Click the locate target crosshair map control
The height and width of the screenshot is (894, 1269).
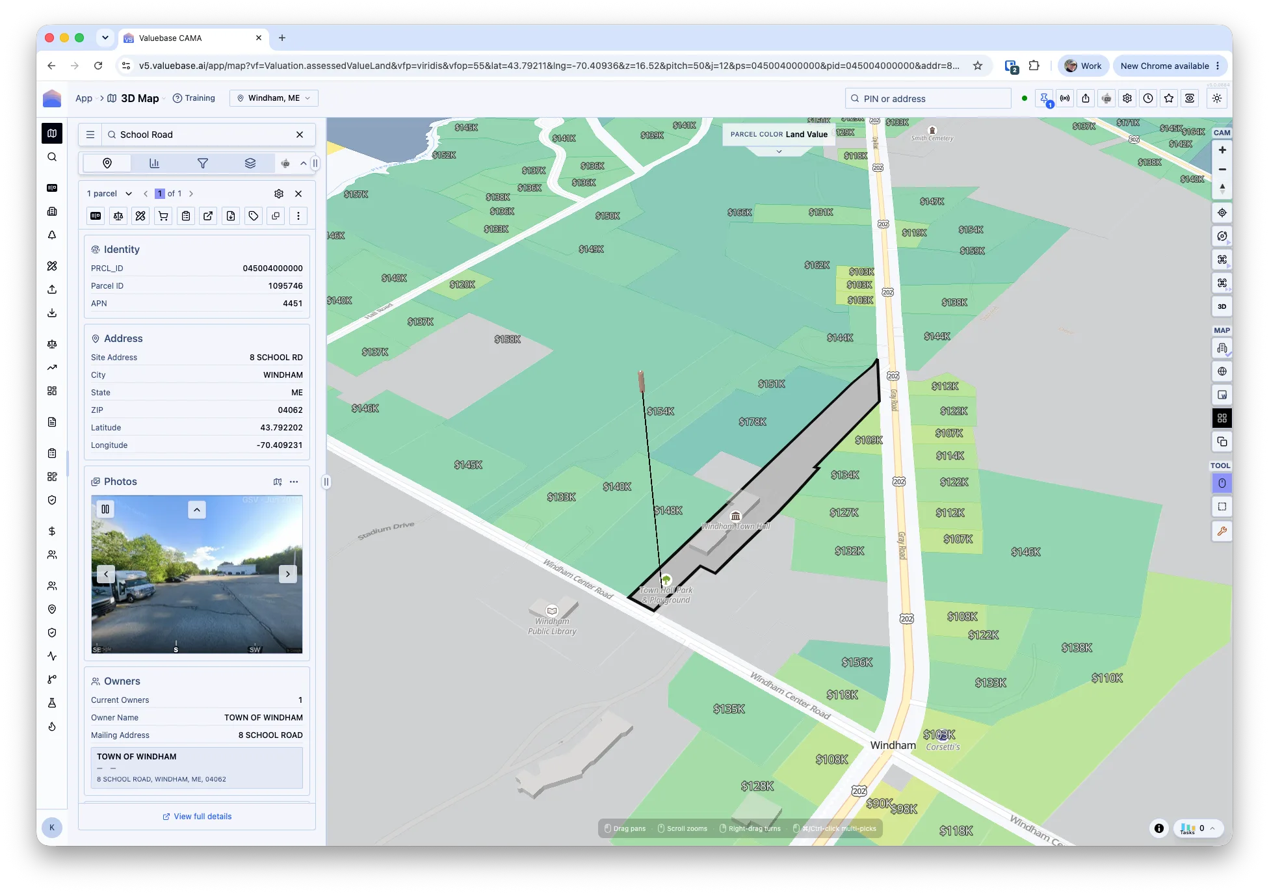(x=1222, y=213)
